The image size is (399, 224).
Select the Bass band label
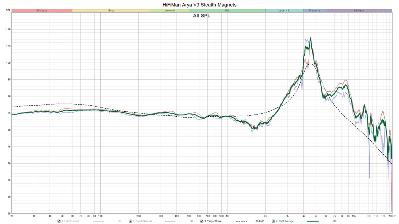click(111, 11)
